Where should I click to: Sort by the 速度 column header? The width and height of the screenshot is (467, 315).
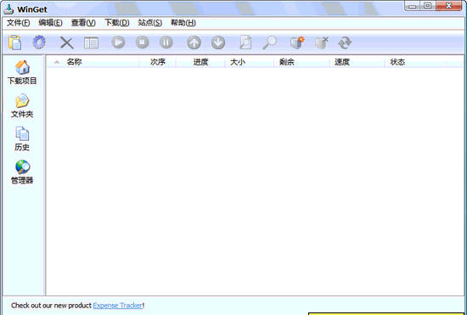pyautogui.click(x=357, y=62)
